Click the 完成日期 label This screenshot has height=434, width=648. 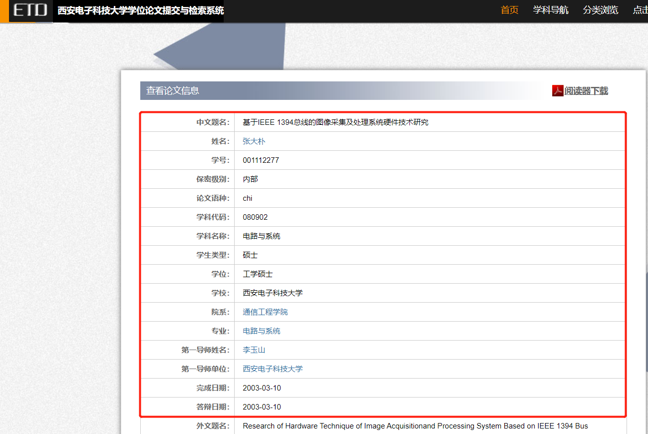click(213, 388)
